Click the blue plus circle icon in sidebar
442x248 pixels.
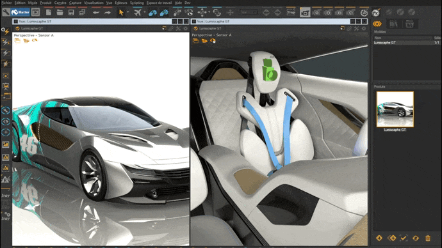pos(6,132)
